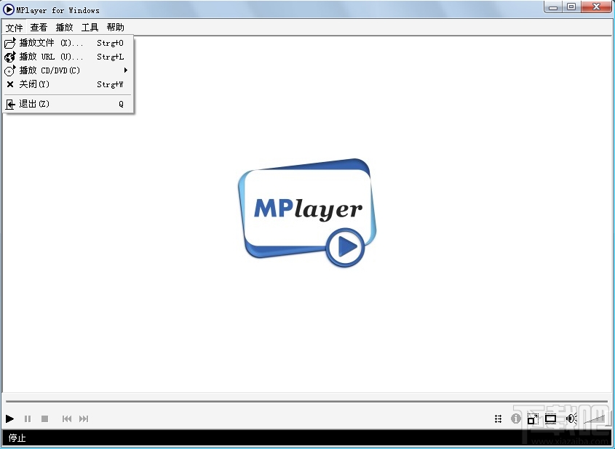Viewport: 615px width, 449px height.
Task: Open the 查看 menu
Action: click(38, 27)
